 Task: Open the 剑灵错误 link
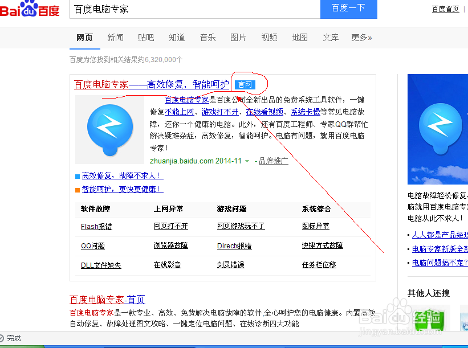point(231,265)
